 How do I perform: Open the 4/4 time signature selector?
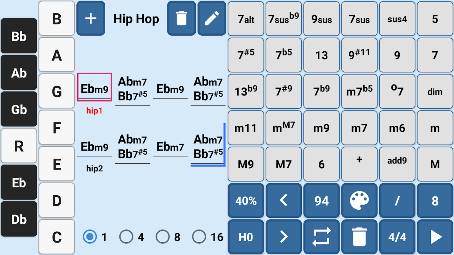(x=397, y=237)
